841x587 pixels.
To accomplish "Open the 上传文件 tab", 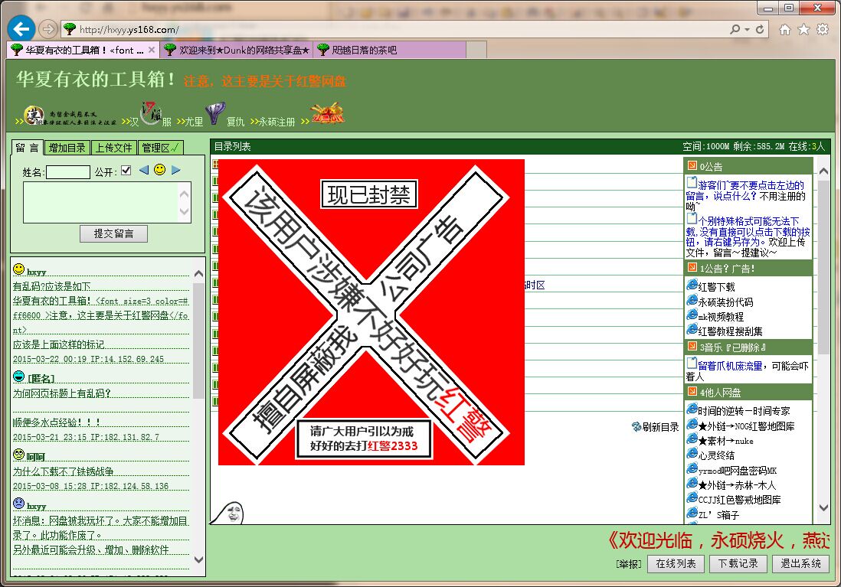I will pyautogui.click(x=114, y=148).
